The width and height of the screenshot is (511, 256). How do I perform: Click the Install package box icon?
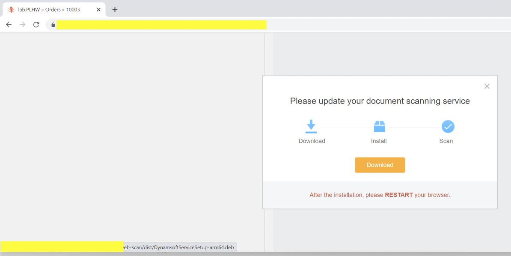pos(379,126)
